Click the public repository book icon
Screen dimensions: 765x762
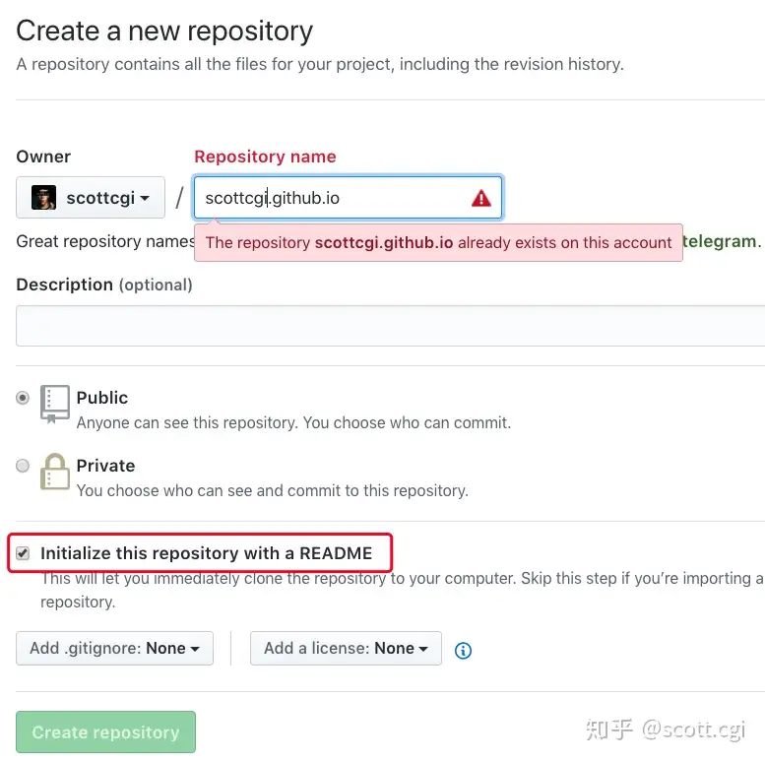point(55,404)
